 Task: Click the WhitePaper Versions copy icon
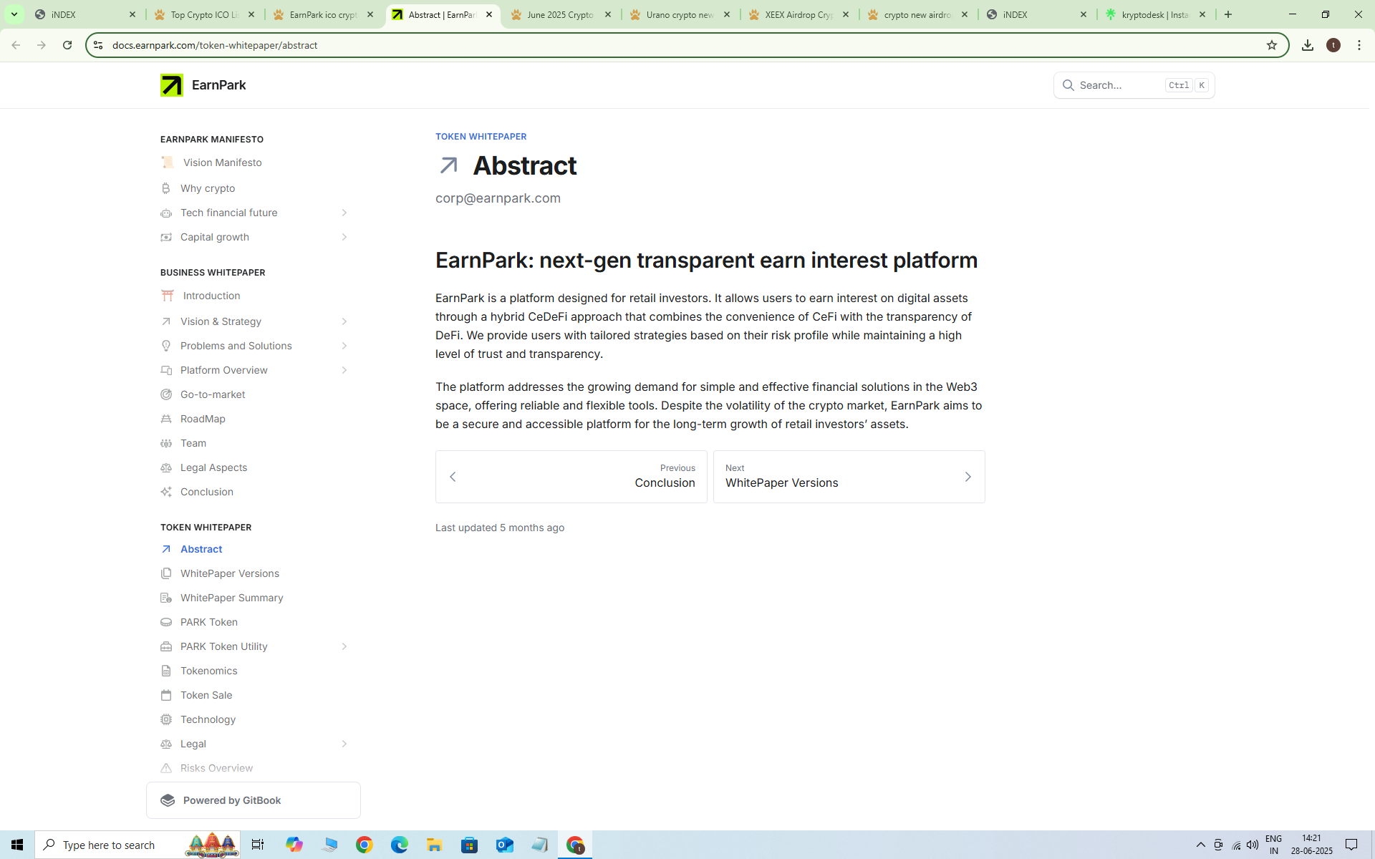166,573
